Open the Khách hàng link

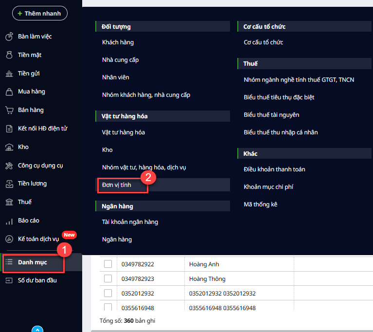pos(118,42)
